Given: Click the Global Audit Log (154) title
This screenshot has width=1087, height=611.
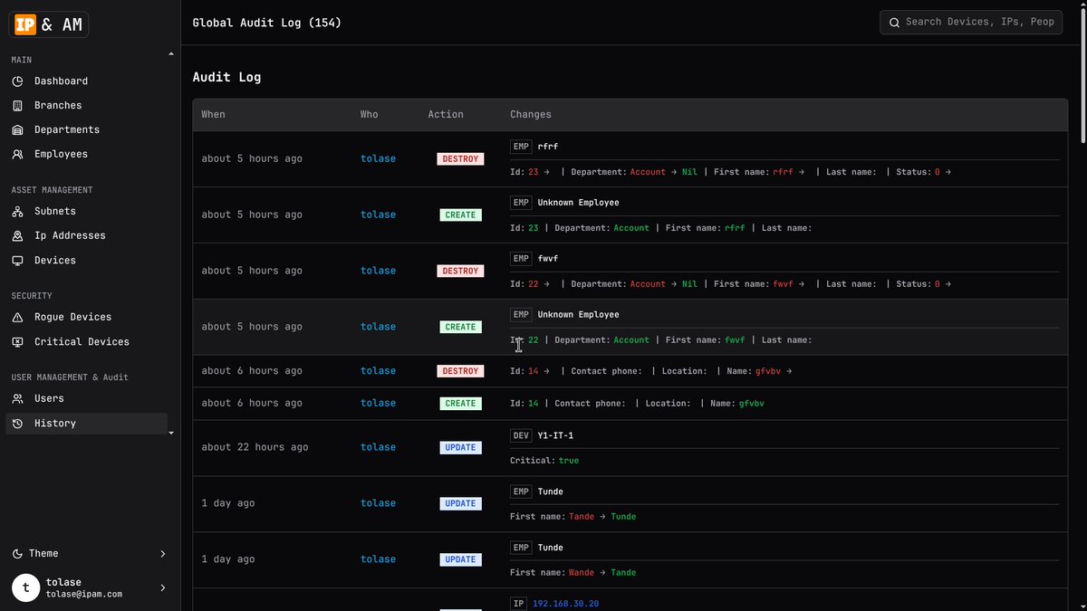Looking at the screenshot, I should click(267, 23).
